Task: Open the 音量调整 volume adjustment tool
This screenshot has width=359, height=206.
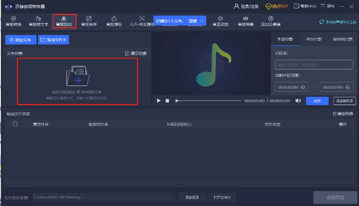Action: 220,21
